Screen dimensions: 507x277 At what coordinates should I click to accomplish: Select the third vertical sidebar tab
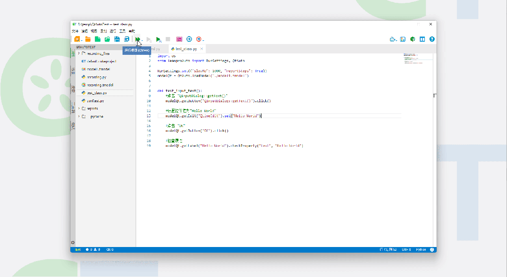tap(73, 89)
